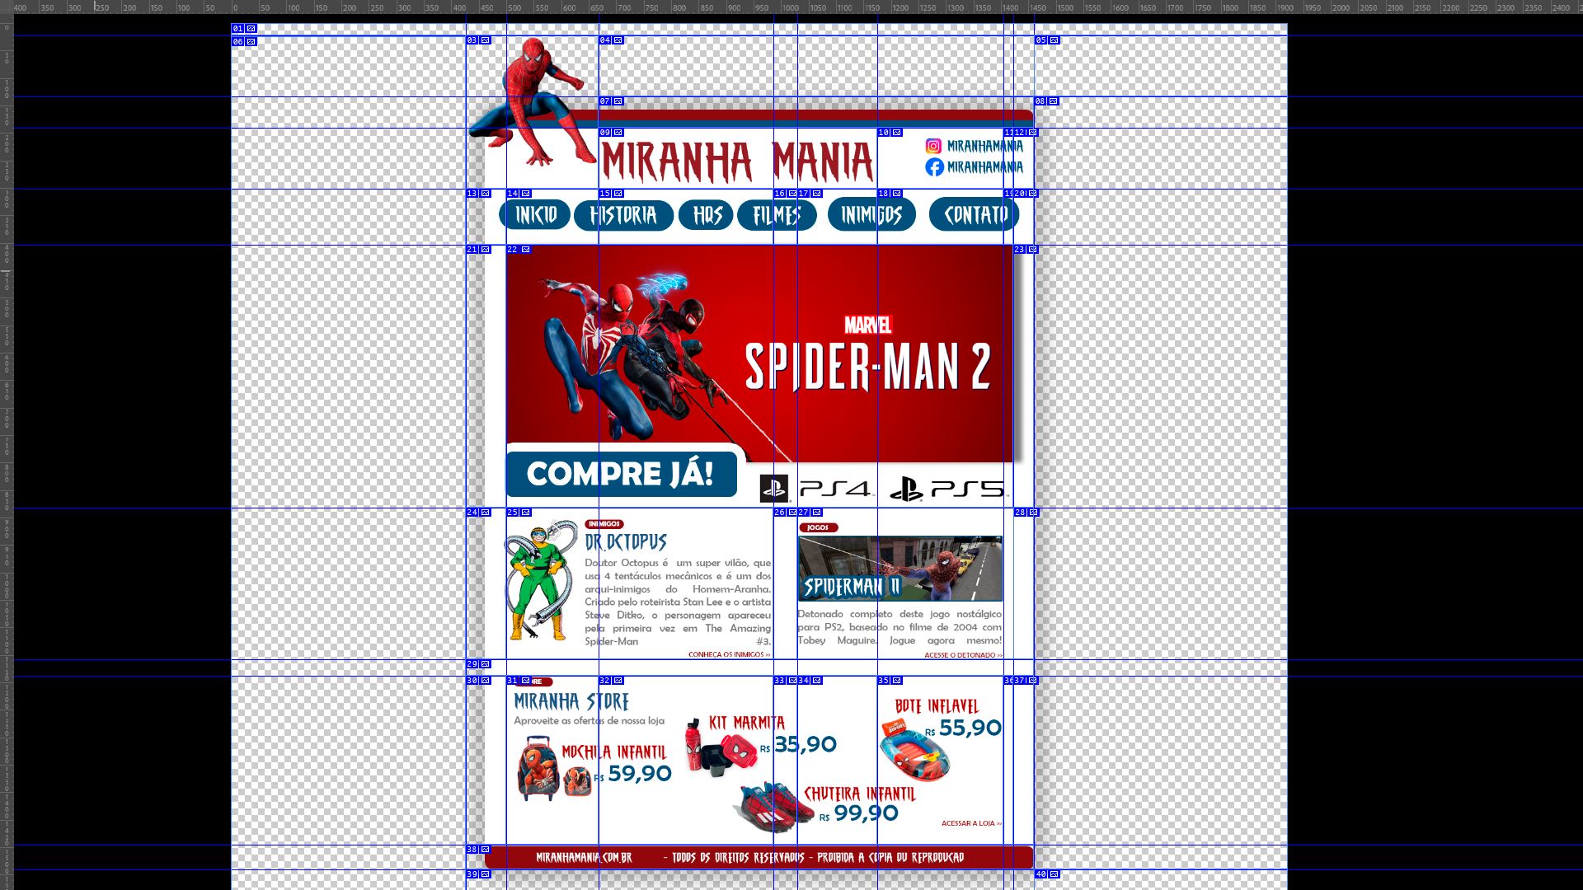Follow the CONHEÇA OS INIMIGOS link
Screen dimensions: 1583x890
[730, 655]
